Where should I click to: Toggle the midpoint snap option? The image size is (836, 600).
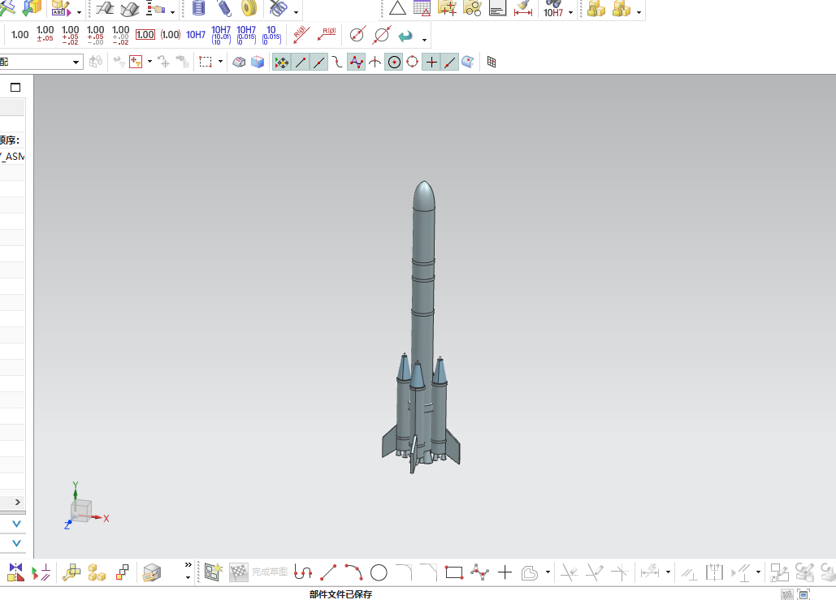(x=319, y=62)
